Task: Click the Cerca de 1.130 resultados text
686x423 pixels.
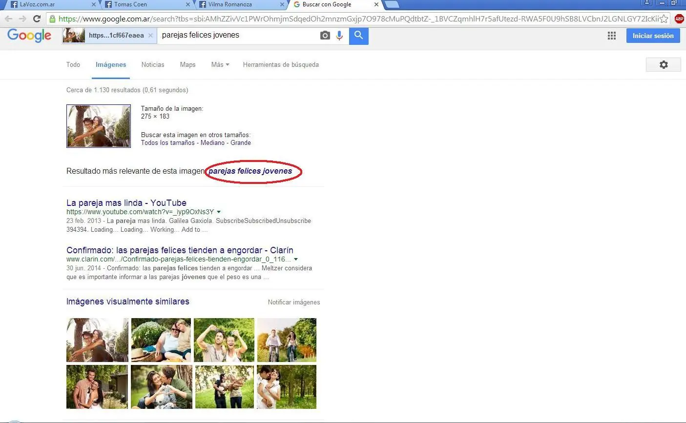Action: point(127,90)
